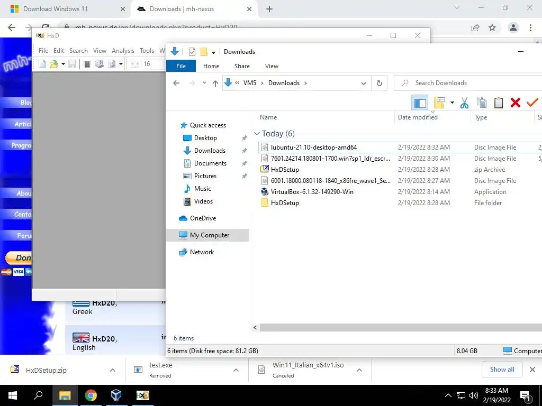Click Downloads in the address bar path
This screenshot has height=406, width=542.
pyautogui.click(x=284, y=83)
